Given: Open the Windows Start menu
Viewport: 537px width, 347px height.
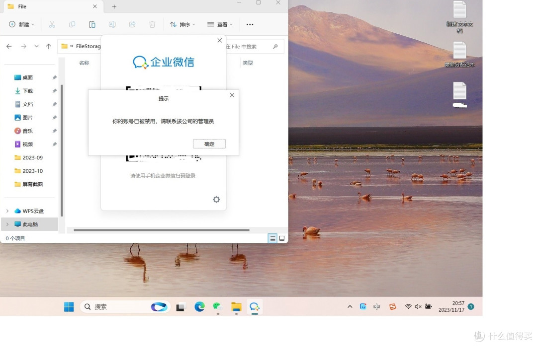Looking at the screenshot, I should 69,307.
